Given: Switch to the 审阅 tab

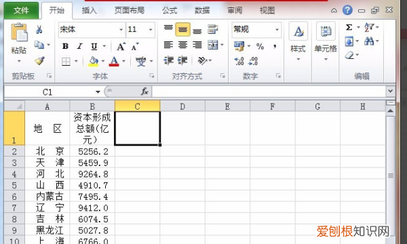Looking at the screenshot, I should (x=235, y=11).
